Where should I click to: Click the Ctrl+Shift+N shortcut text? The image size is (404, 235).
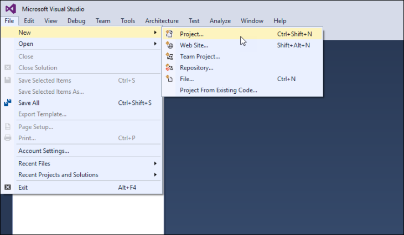click(x=294, y=34)
